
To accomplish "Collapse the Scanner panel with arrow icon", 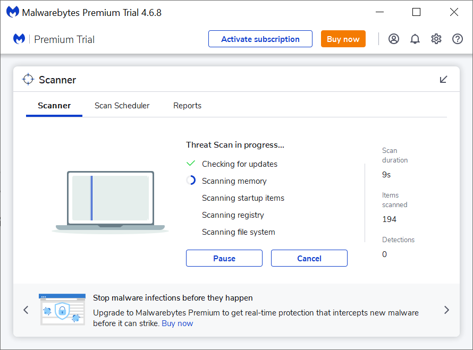I will coord(444,80).
